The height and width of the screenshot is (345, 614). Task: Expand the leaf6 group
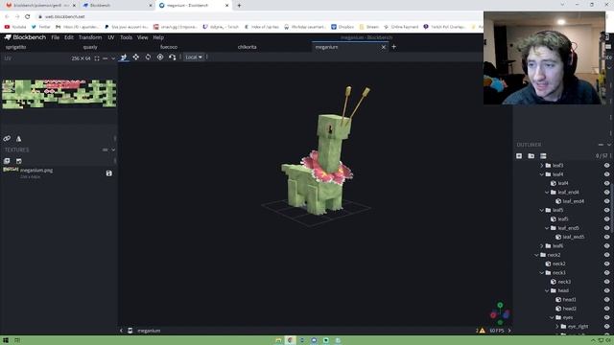542,246
